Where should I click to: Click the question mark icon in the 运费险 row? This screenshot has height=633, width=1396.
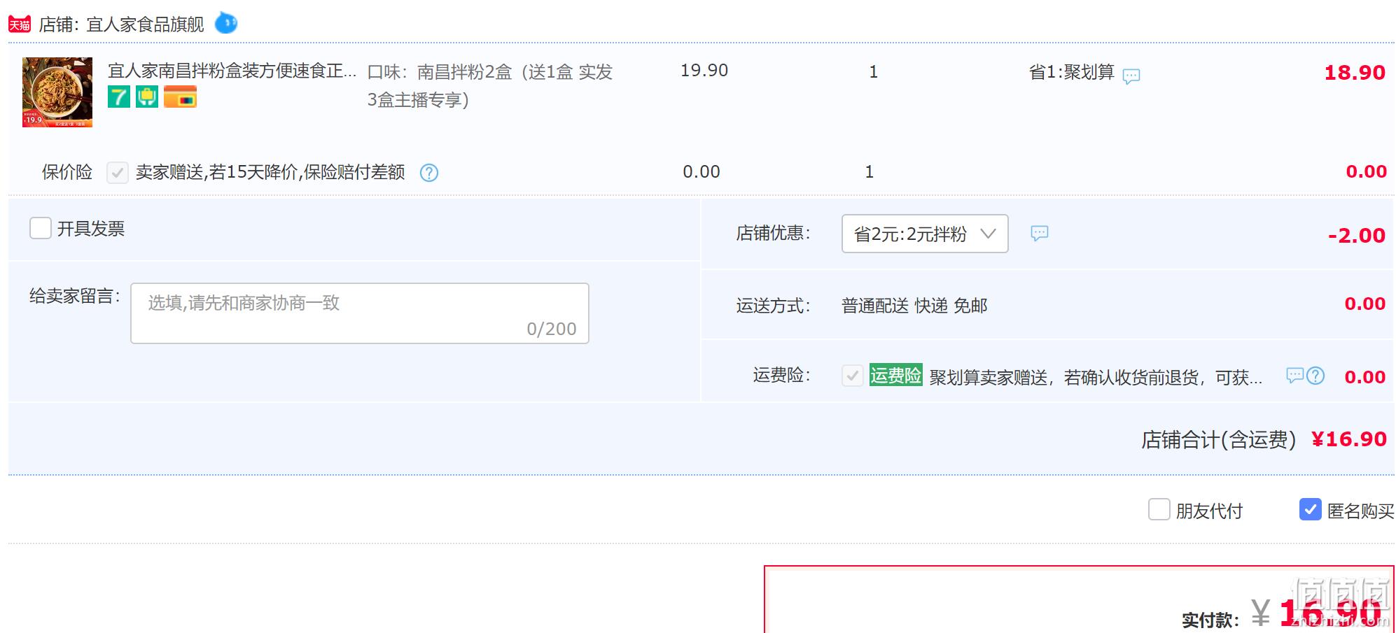pos(1315,376)
